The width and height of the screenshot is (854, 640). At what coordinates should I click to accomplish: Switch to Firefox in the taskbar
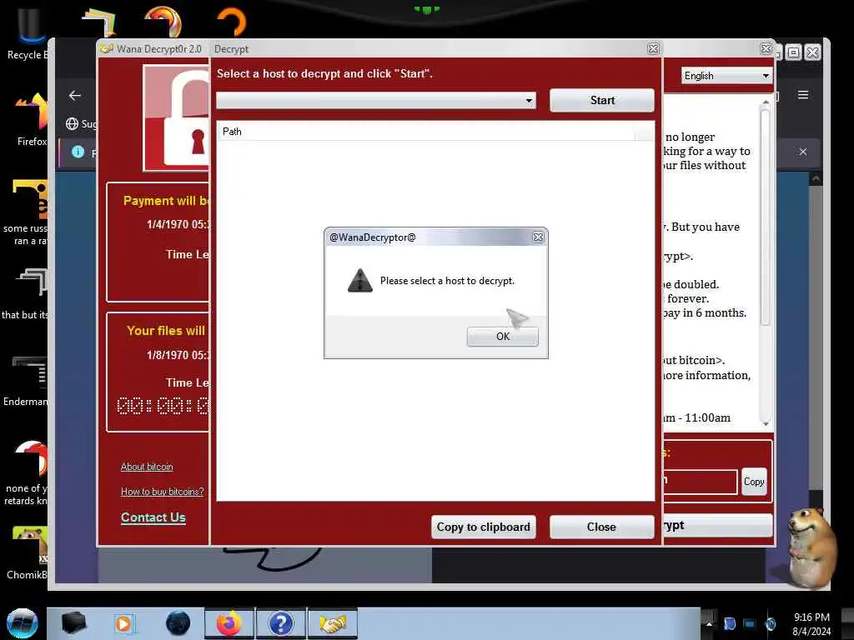pyautogui.click(x=229, y=623)
